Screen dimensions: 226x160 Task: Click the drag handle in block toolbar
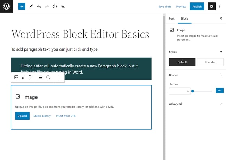pos(23,77)
